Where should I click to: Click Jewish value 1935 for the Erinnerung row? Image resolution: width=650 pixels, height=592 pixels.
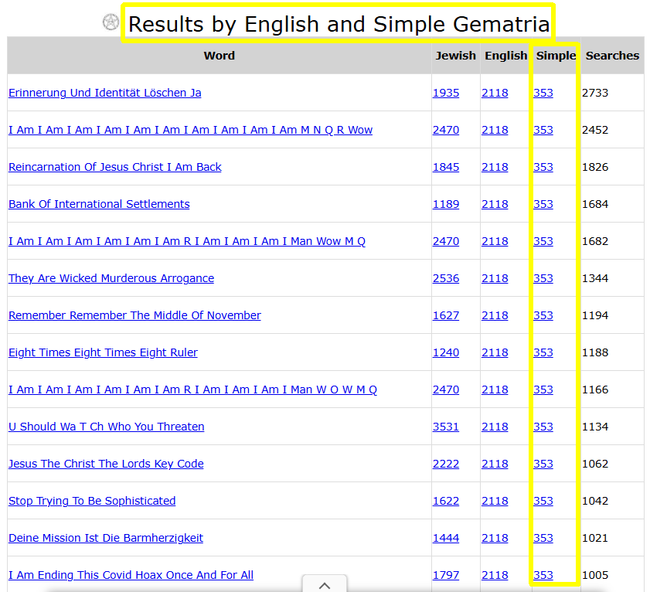coord(446,93)
